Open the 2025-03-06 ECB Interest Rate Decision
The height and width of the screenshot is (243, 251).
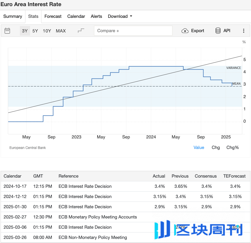[85, 227]
